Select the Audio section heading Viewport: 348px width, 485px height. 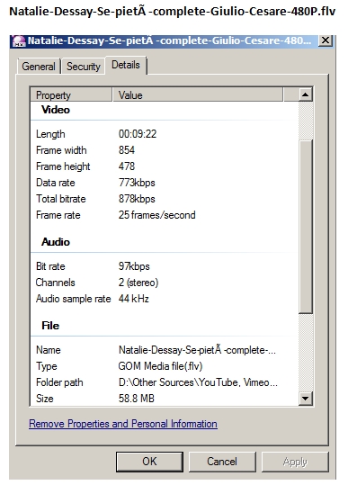coord(56,242)
